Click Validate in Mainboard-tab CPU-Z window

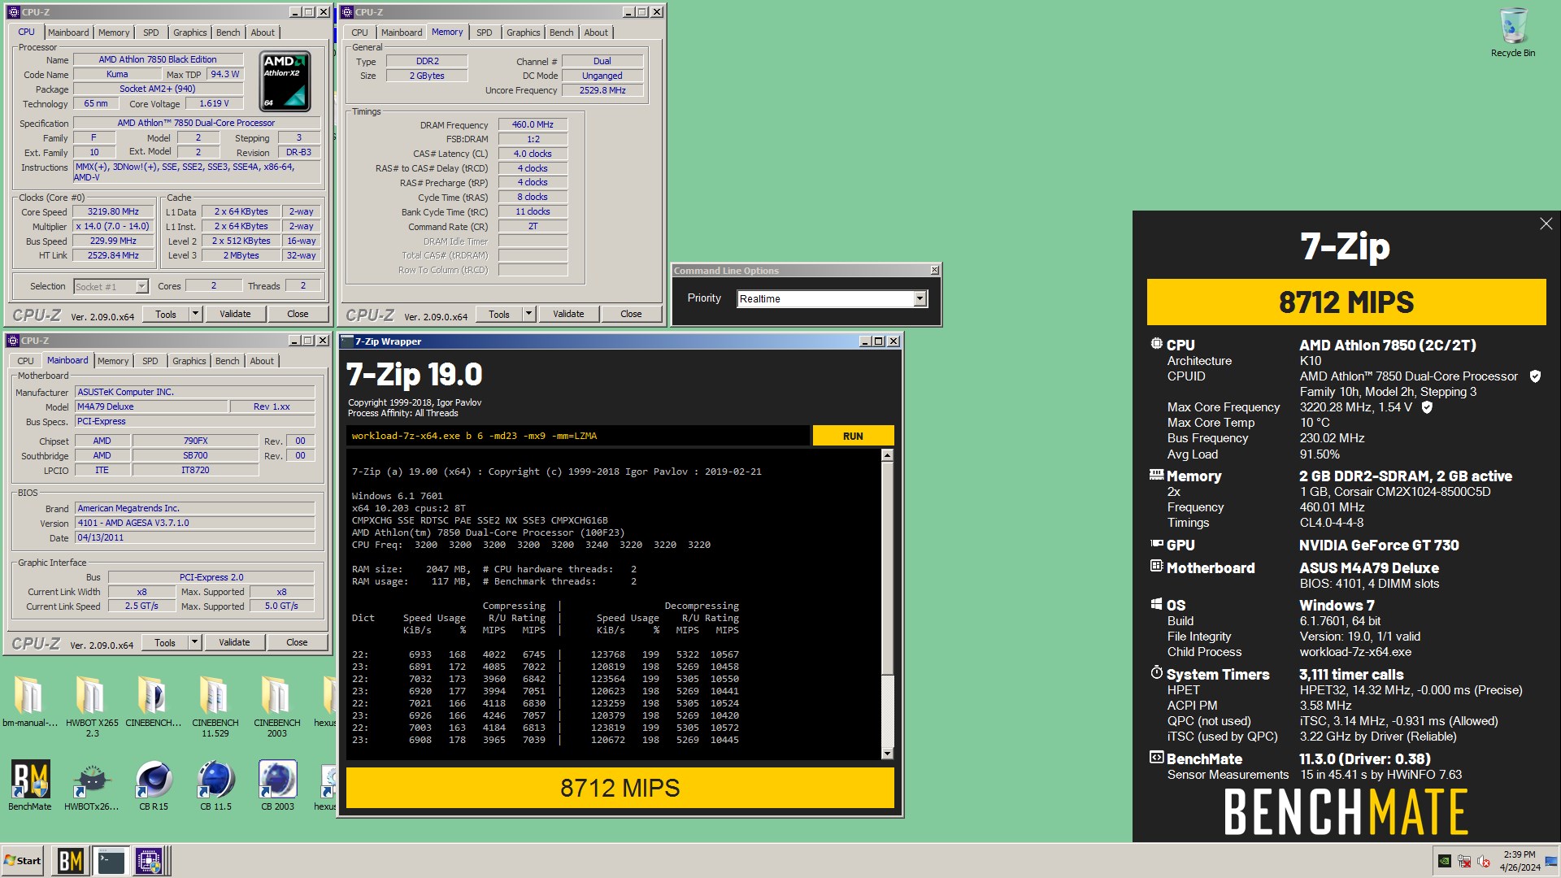(234, 642)
